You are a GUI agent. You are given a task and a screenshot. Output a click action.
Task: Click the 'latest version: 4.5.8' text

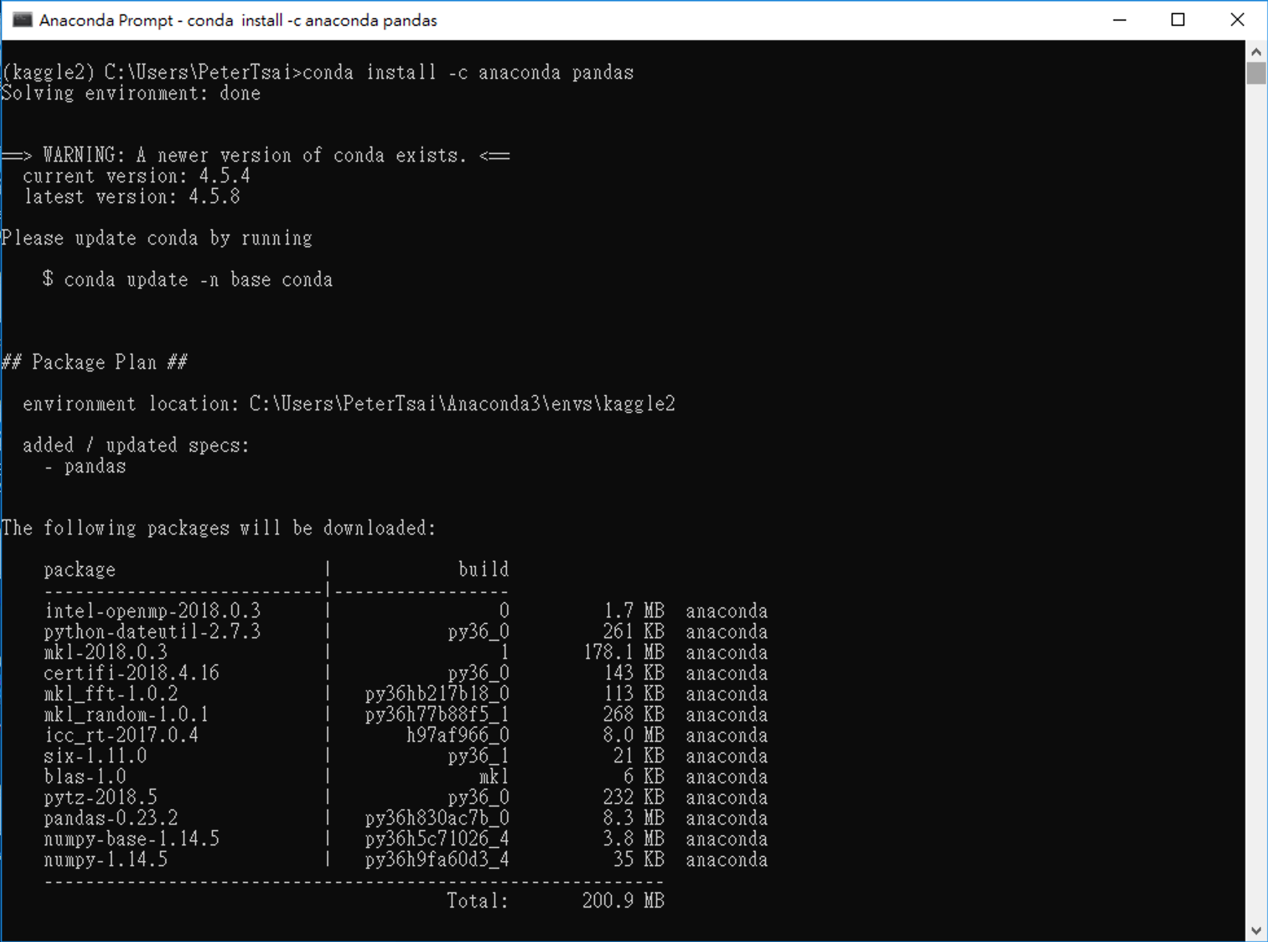[131, 197]
